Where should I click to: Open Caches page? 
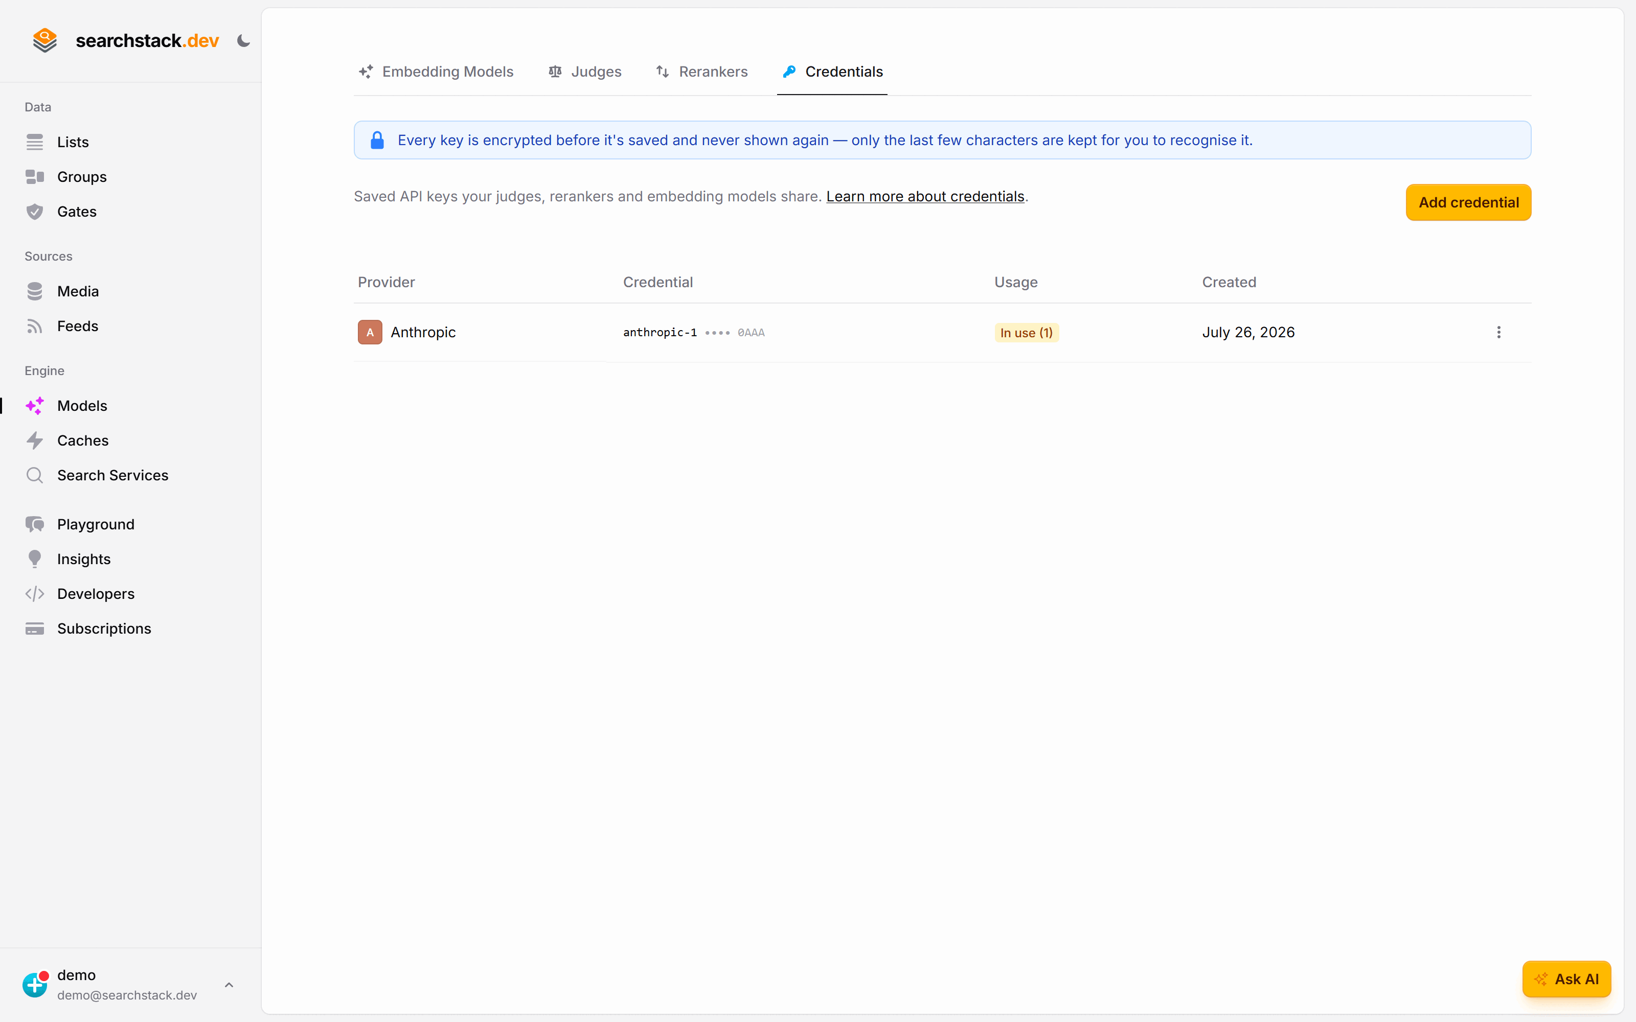coord(82,440)
